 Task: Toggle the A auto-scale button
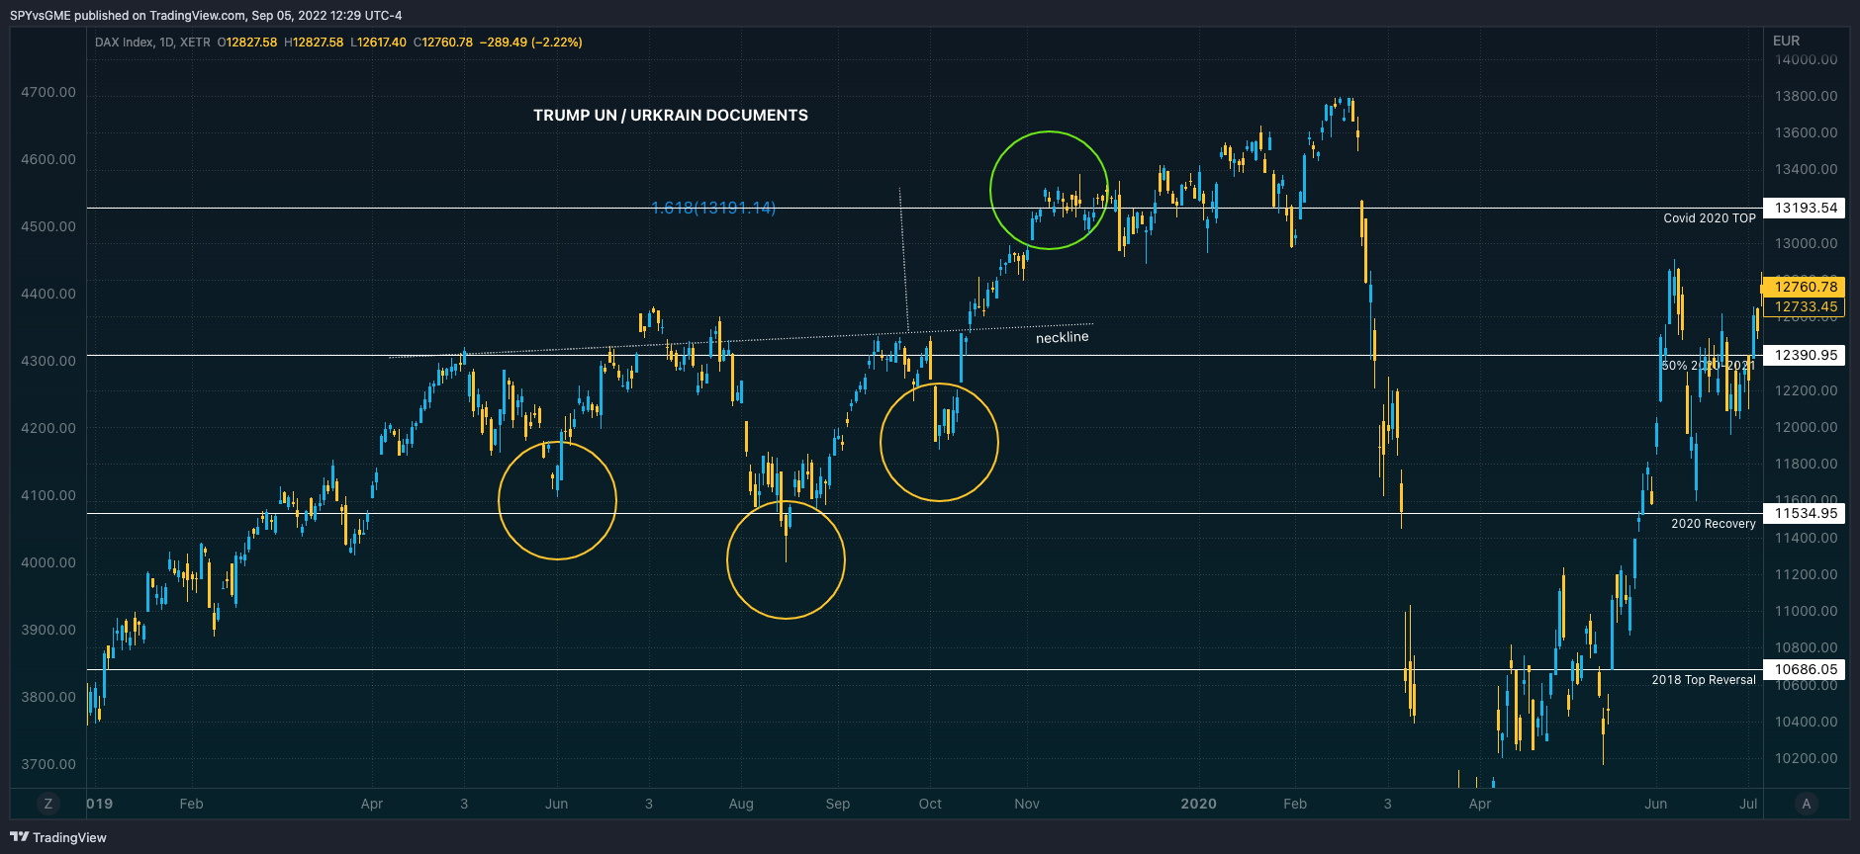click(x=1807, y=804)
